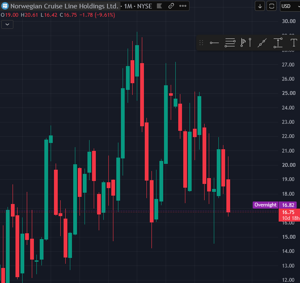Click the link chain icon in header
300x283 pixels.
tap(171, 6)
